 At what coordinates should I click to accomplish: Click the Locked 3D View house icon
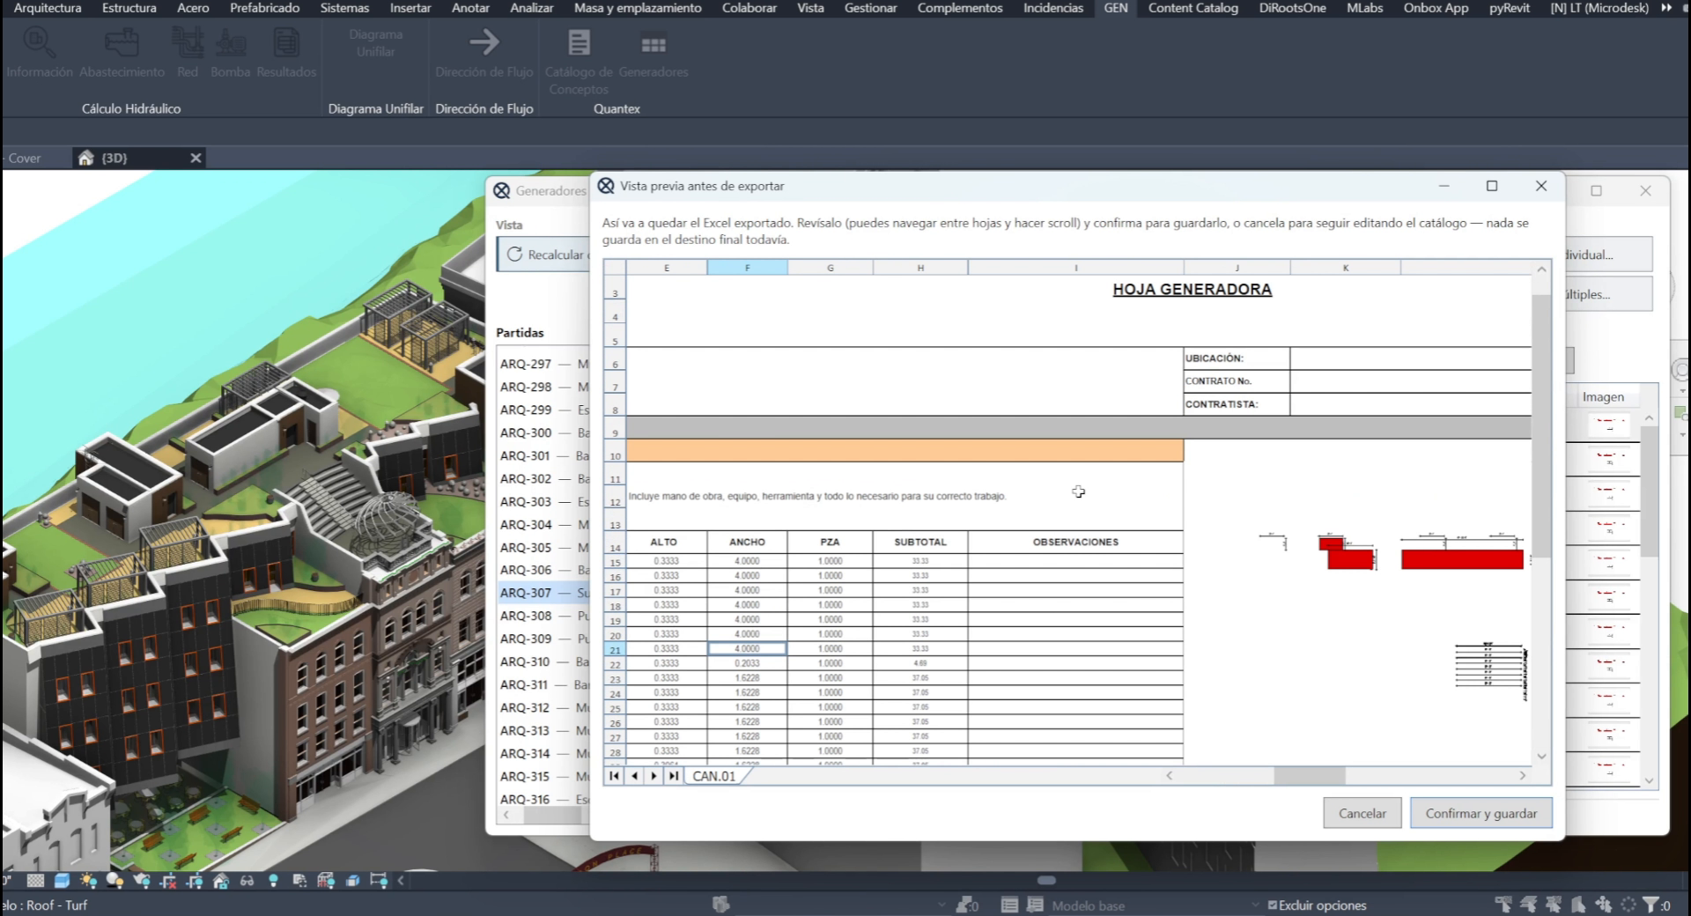pos(220,880)
